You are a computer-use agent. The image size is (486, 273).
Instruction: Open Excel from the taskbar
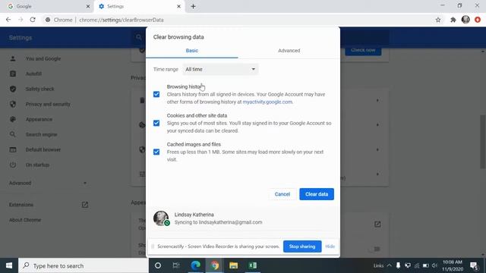[x=253, y=265]
